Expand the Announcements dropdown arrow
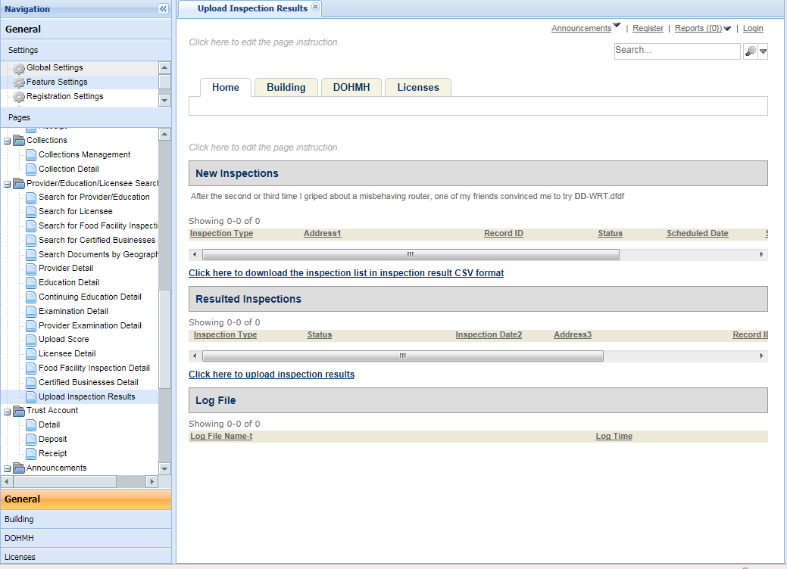This screenshot has height=569, width=787. (617, 26)
